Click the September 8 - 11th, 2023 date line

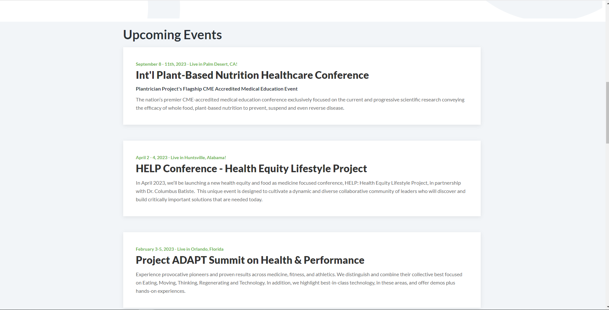point(161,64)
